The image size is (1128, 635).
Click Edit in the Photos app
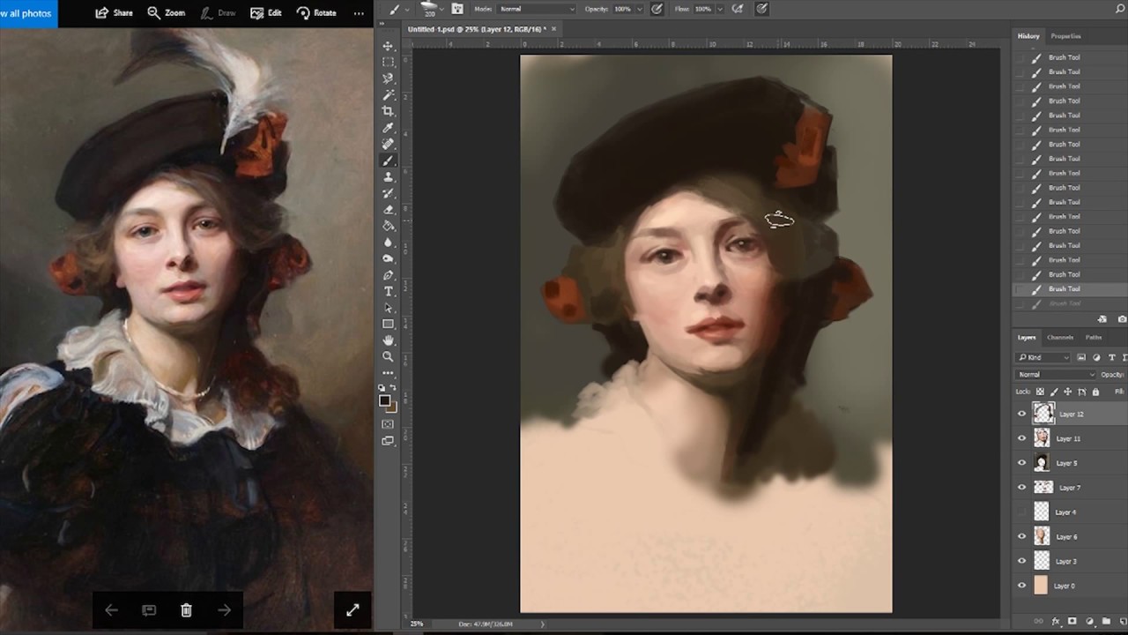266,13
